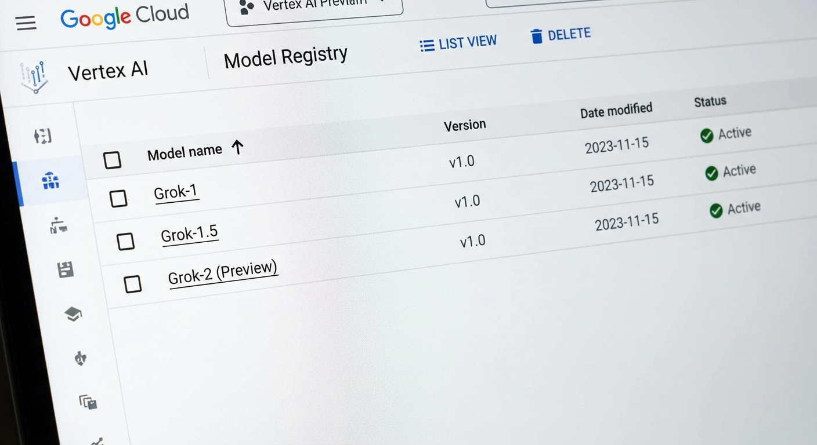Screen dimensions: 817x445
Task: Click version v1.0 in the Grok-1 row
Action: [462, 162]
